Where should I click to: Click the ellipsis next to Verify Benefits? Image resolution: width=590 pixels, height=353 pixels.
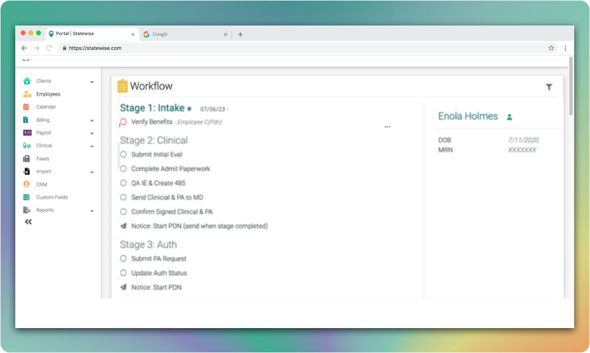[x=387, y=127]
